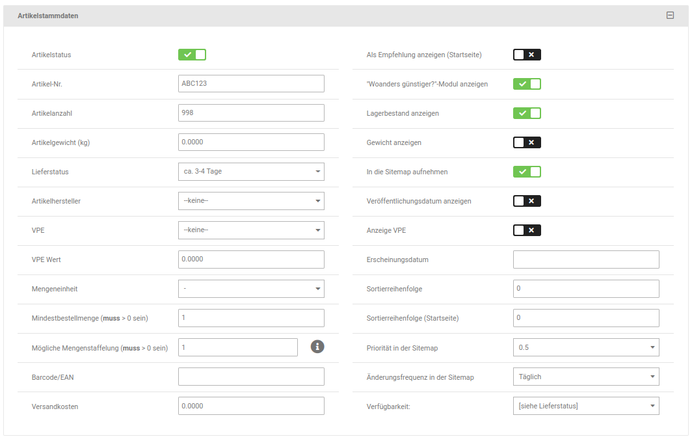Enable Als Empfehlung anzeigen toggle
692x439 pixels.
pos(527,55)
